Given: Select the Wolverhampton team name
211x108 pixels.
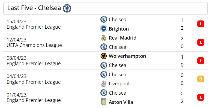Looking at the screenshot, I should (127, 56).
